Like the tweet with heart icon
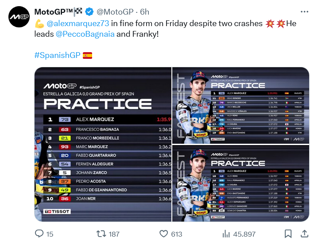Image resolution: width=318 pixels, height=245 pixels. coord(164,234)
